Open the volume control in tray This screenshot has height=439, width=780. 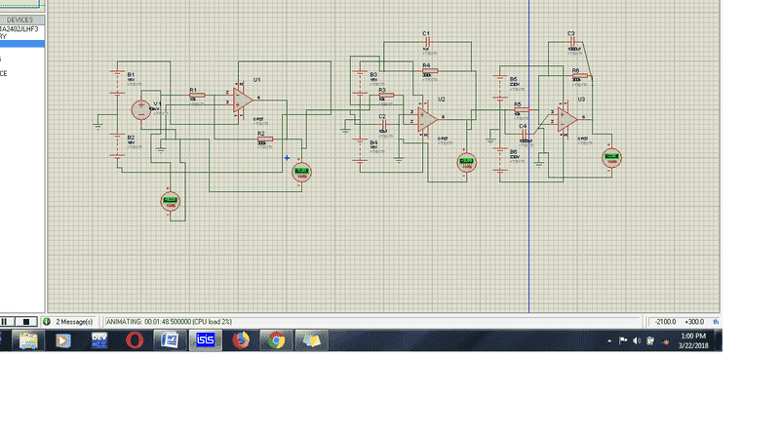pyautogui.click(x=636, y=340)
